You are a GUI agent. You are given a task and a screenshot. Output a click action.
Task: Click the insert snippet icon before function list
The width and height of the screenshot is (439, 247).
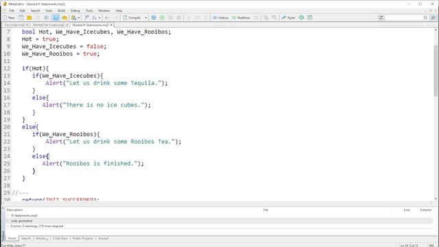pos(86,18)
